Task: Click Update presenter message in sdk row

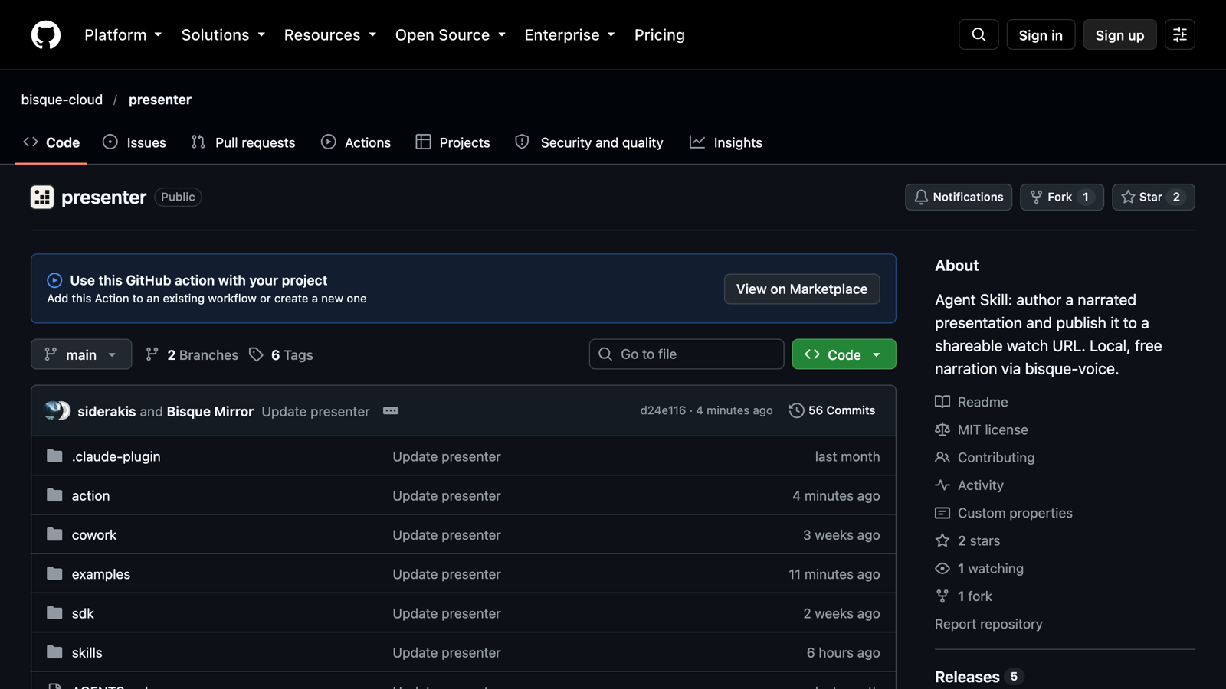Action: [x=447, y=613]
